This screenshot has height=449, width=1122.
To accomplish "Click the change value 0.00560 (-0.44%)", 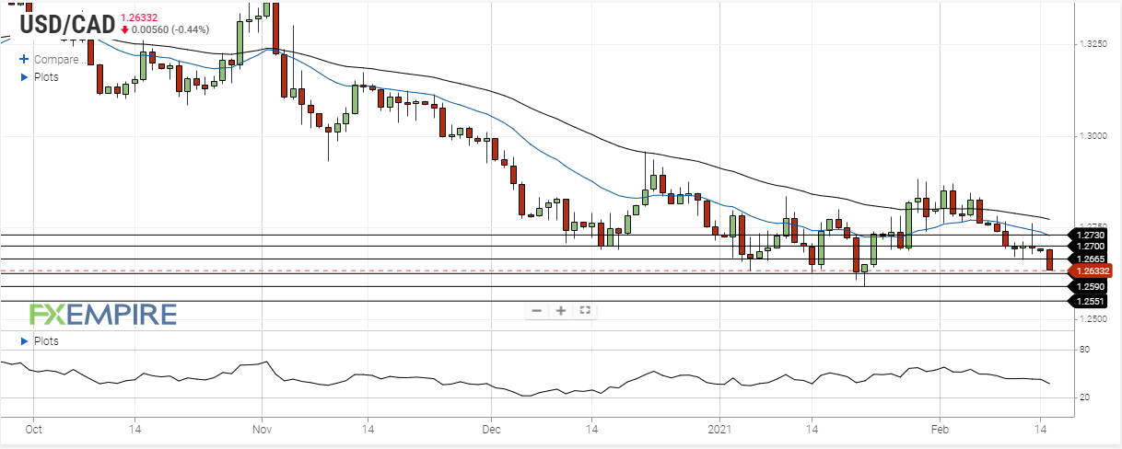I will point(172,29).
